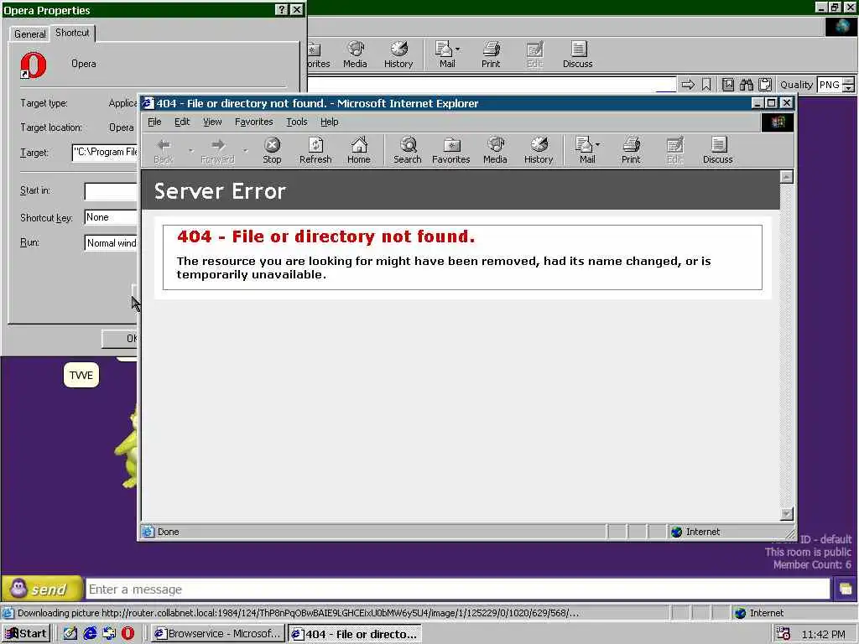Switch to Browservice taskbar window button
Screen dimensions: 859x644
click(x=217, y=633)
